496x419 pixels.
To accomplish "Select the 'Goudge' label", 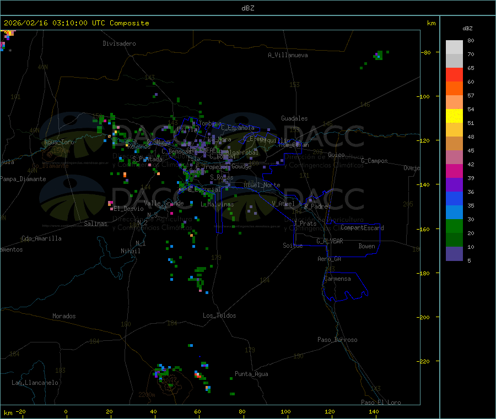I will (x=241, y=166).
